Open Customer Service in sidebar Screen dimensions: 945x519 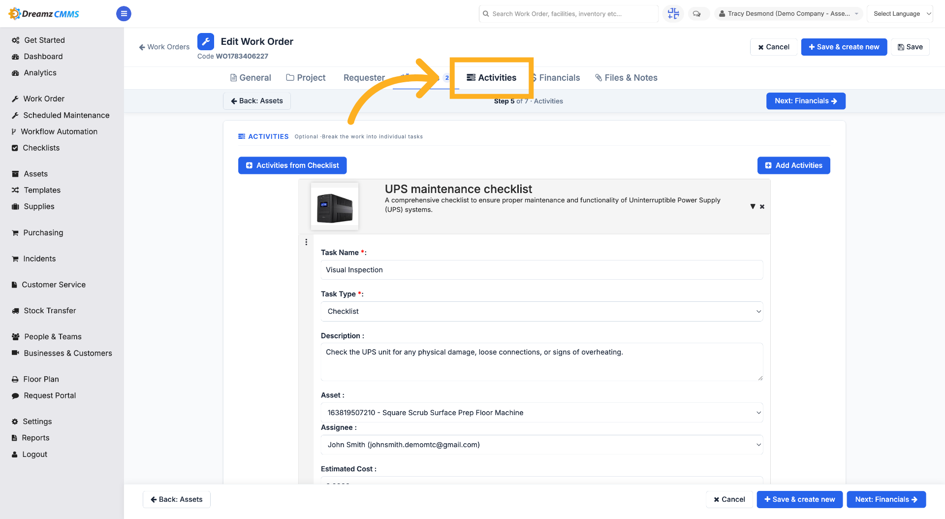[49, 285]
